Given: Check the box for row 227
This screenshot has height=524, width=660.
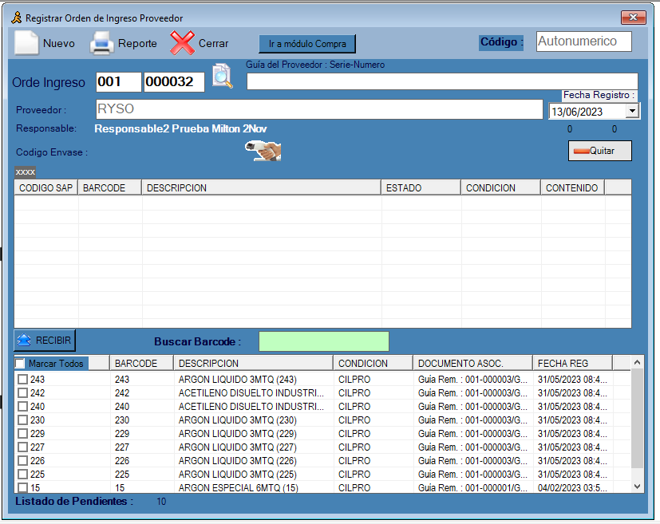Looking at the screenshot, I should coord(22,447).
